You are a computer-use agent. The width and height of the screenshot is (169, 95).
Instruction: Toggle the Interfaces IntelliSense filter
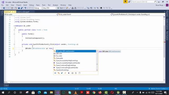click(55, 73)
